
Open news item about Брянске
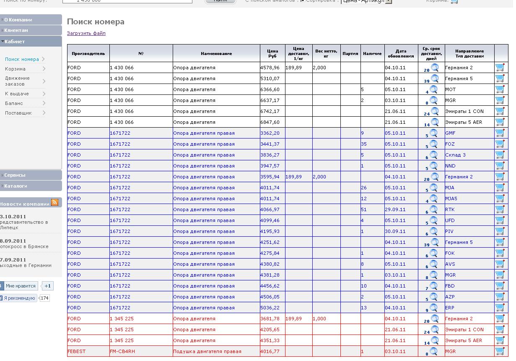pyautogui.click(x=24, y=246)
